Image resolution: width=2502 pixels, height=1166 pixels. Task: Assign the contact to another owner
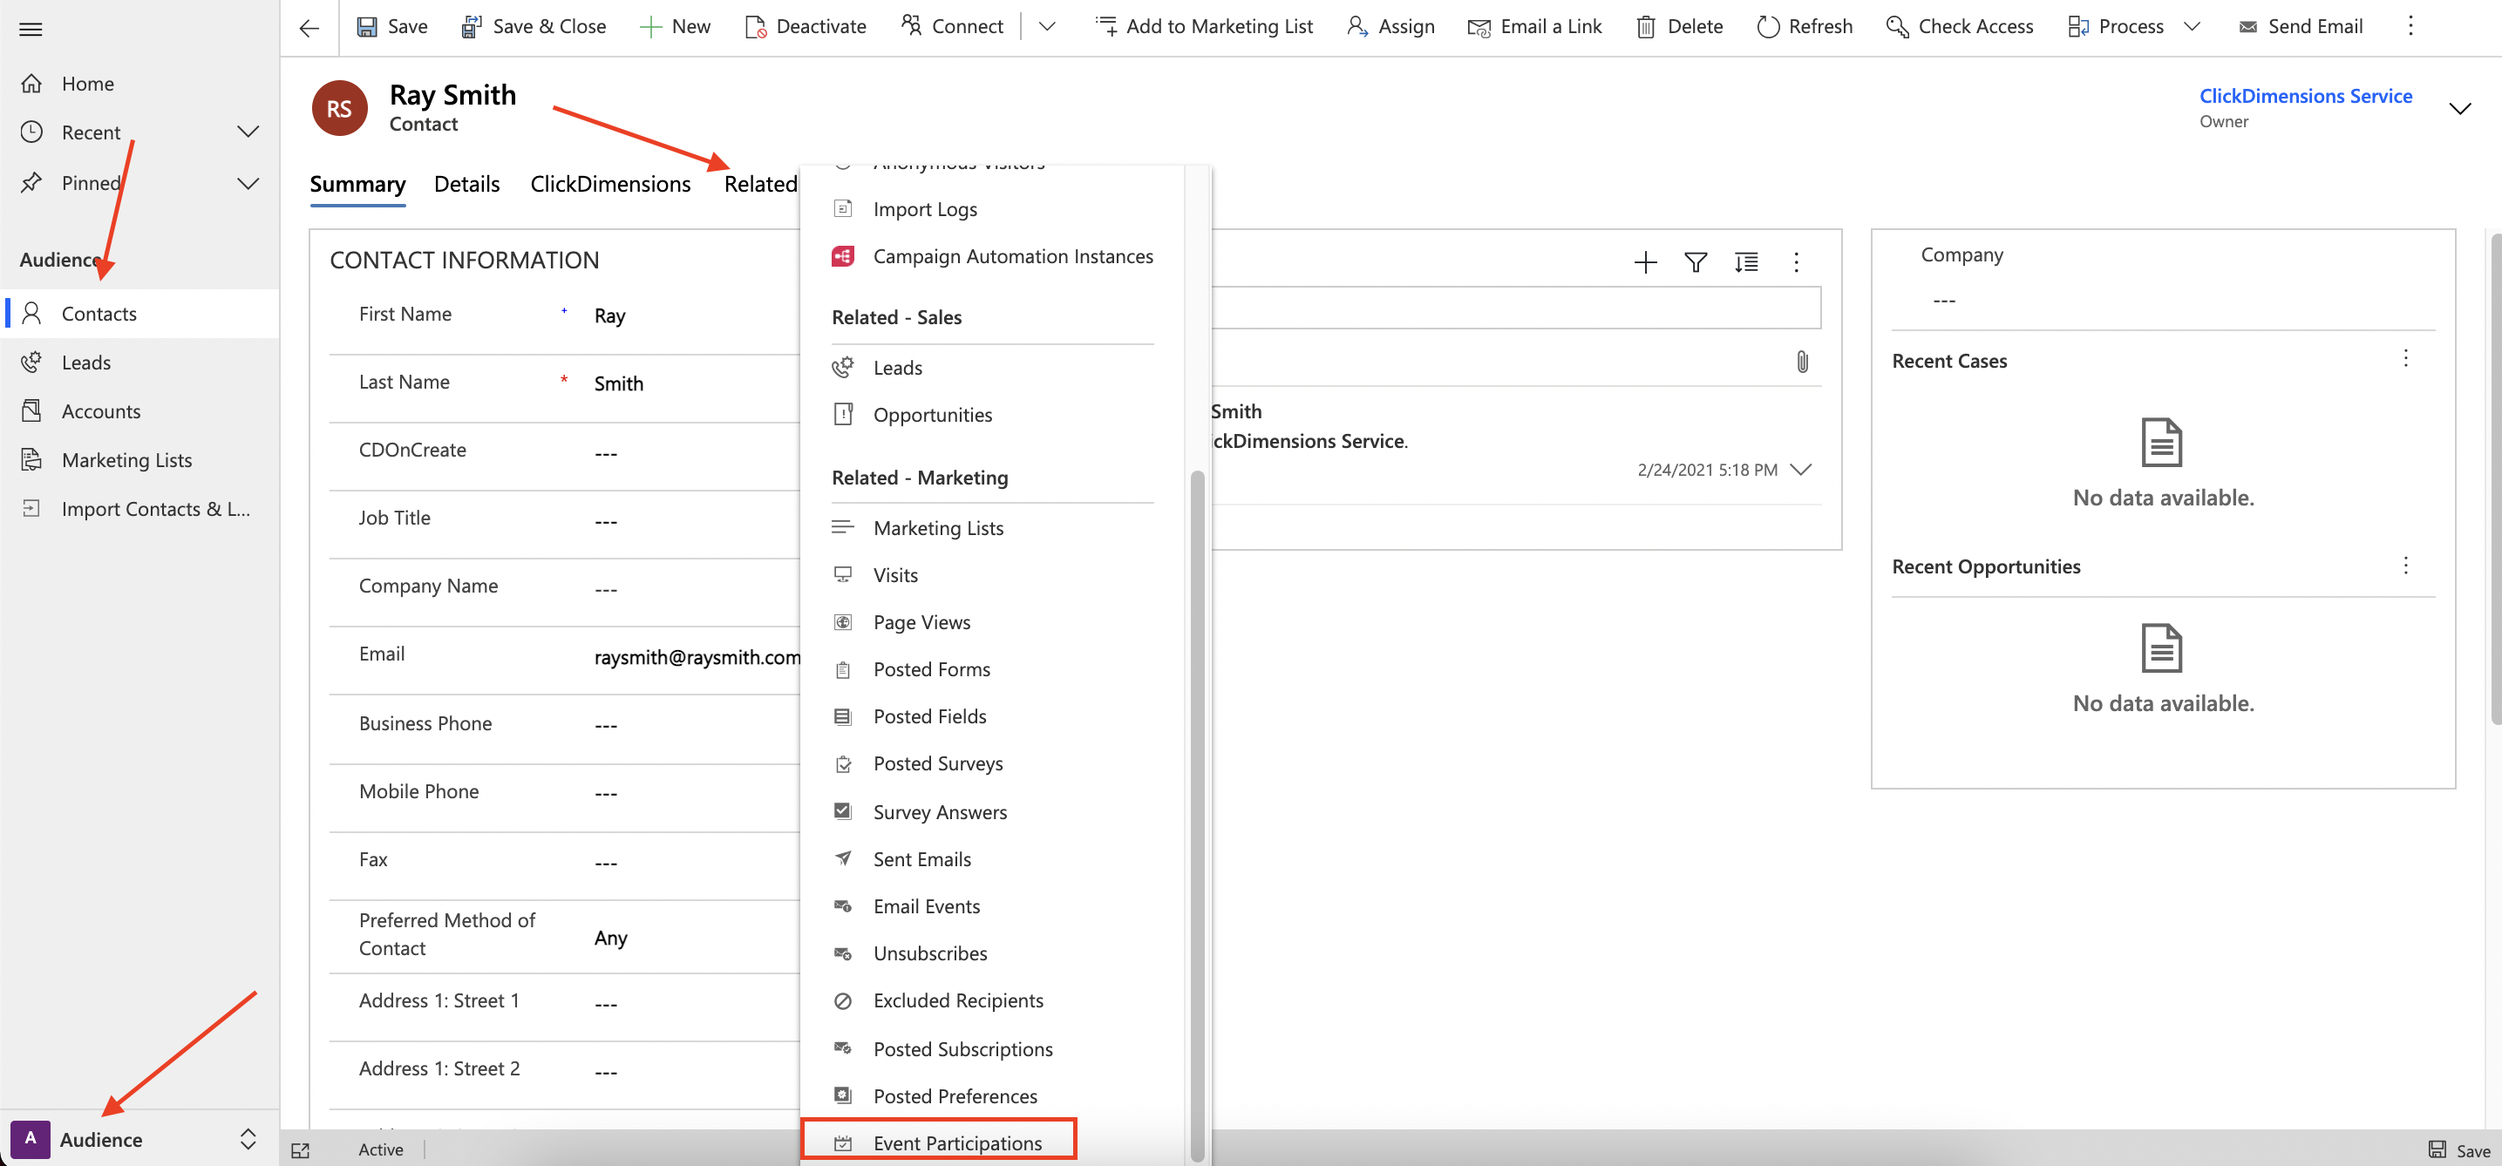[x=1390, y=27]
